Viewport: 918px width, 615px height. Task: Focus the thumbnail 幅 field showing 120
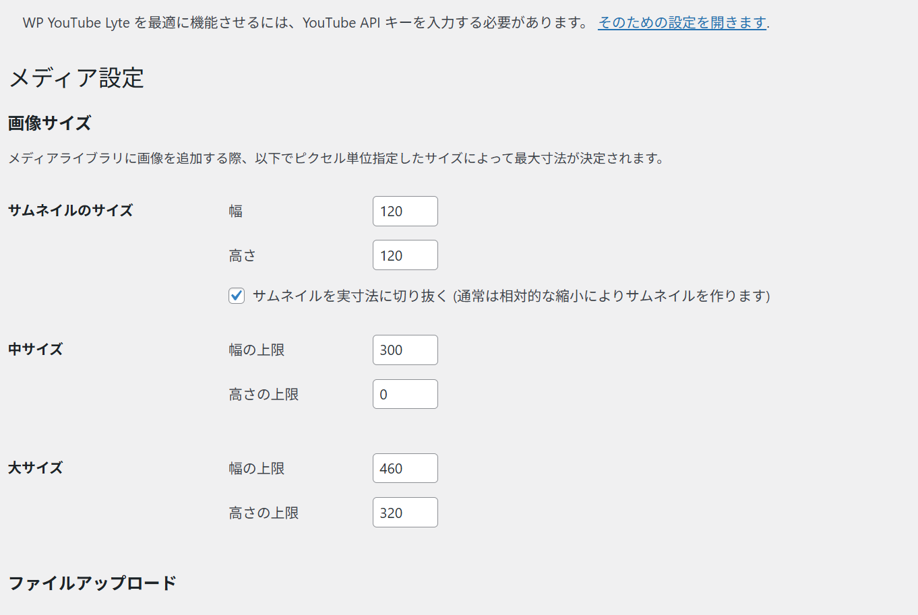click(405, 212)
